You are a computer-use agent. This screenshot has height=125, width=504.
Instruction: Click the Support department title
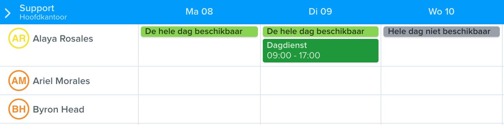click(x=37, y=8)
